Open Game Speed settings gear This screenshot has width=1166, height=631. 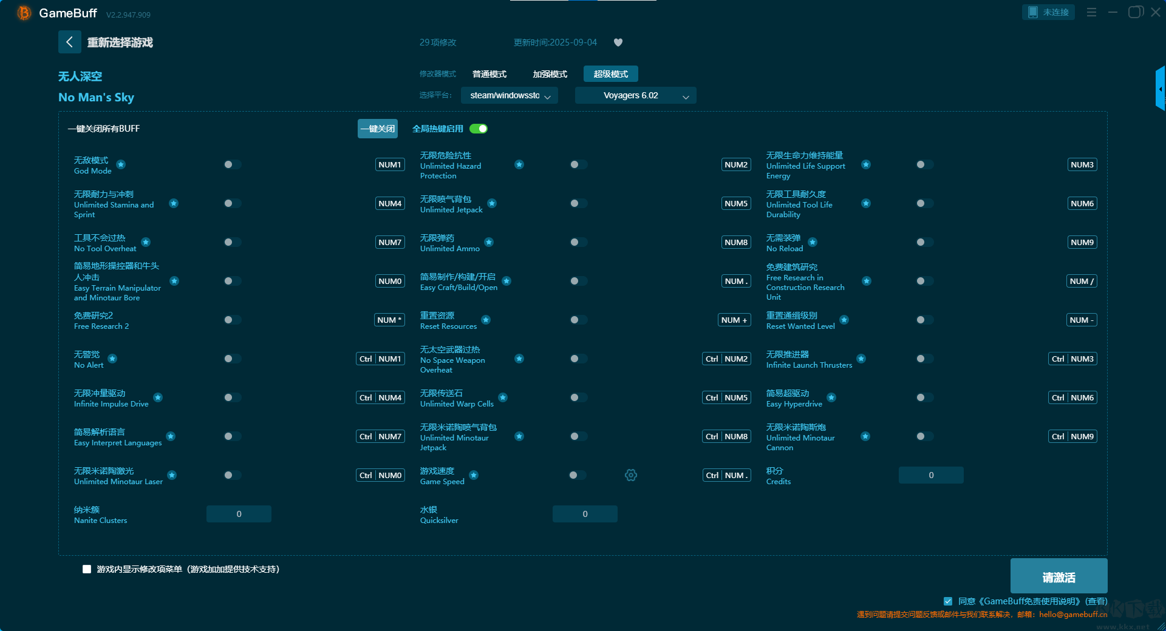point(631,475)
